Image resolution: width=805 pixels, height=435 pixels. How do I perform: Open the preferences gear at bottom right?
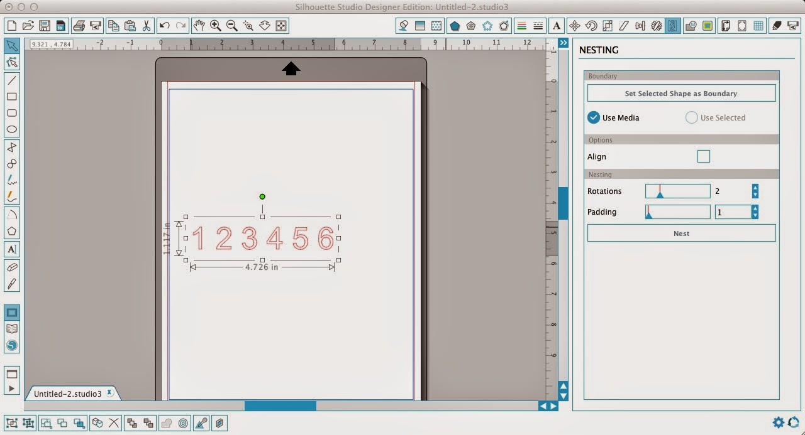[x=778, y=422]
